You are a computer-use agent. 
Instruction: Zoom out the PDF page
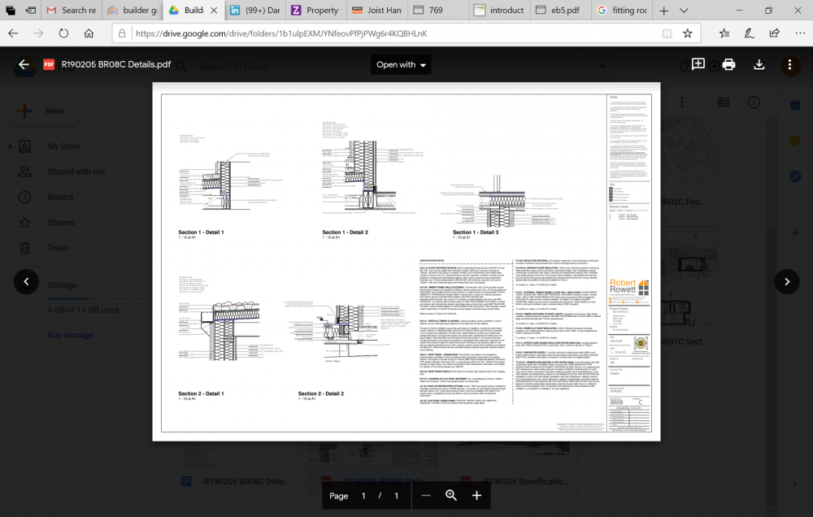pos(426,496)
